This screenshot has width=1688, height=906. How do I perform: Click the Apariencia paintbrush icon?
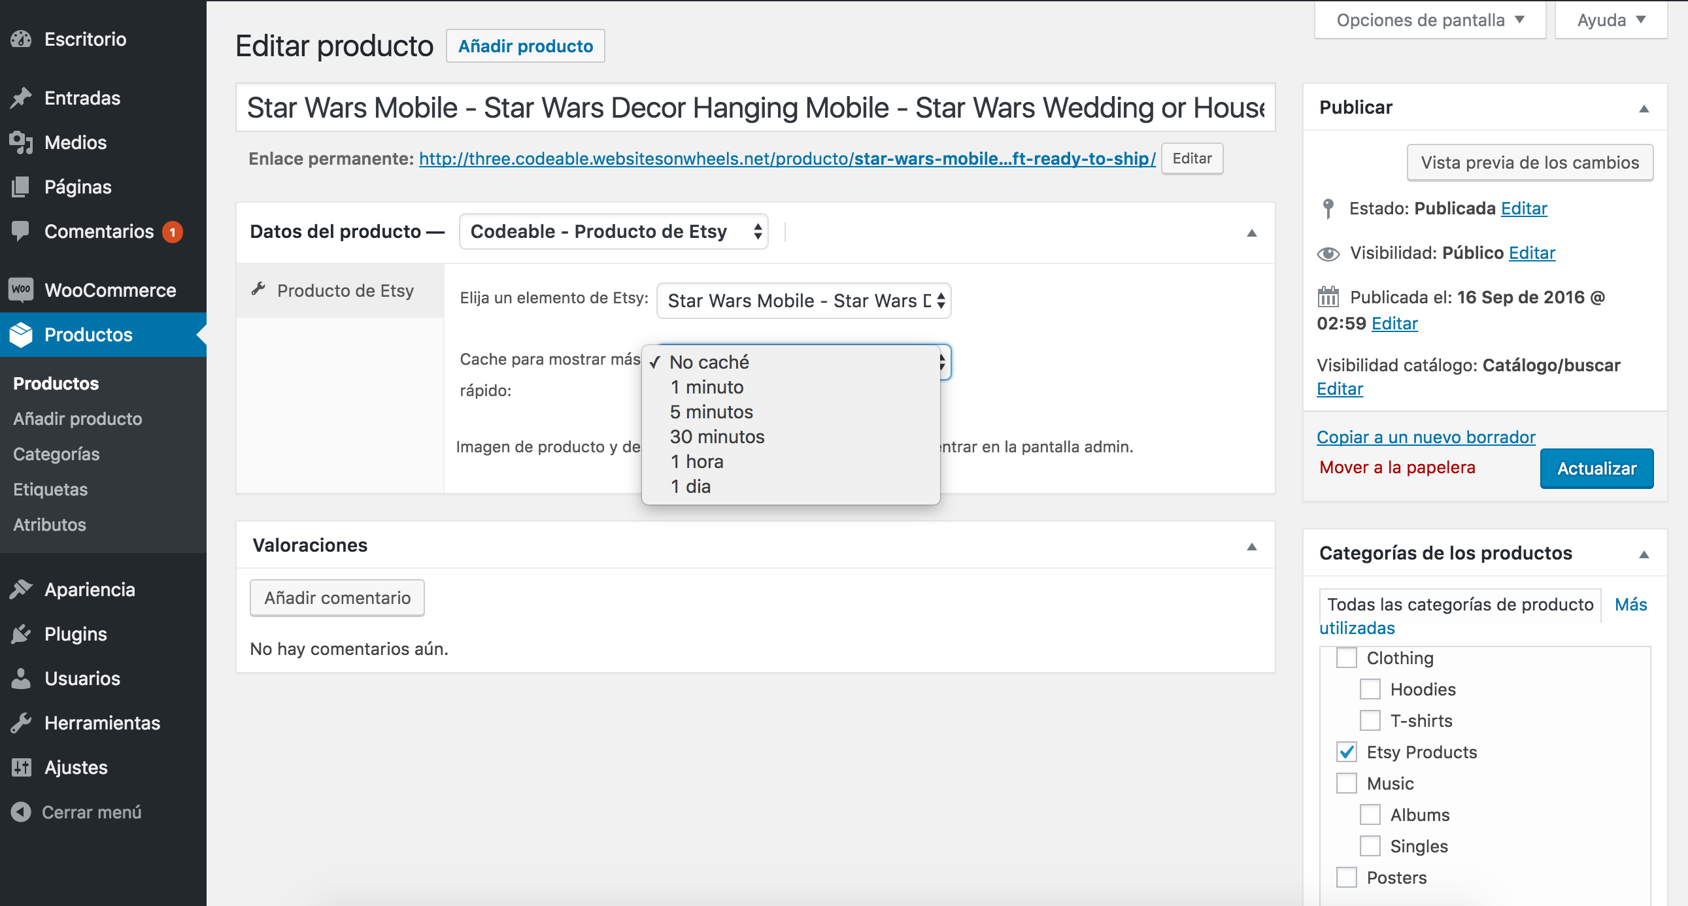click(21, 590)
